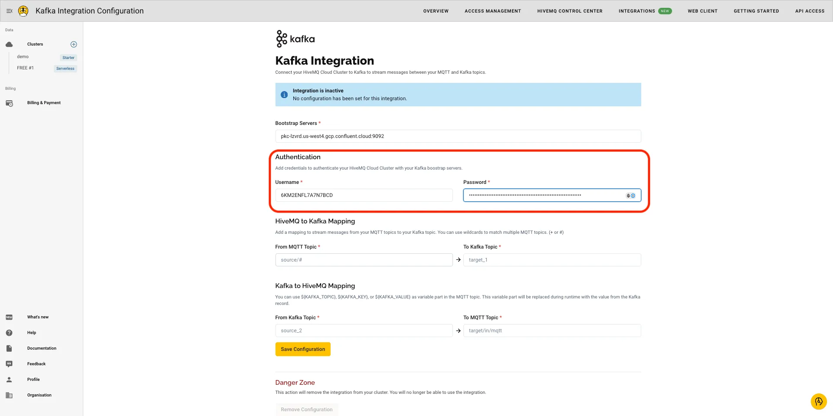Viewport: 833px width, 416px height.
Task: Click the What's new badge icon
Action: coord(9,317)
